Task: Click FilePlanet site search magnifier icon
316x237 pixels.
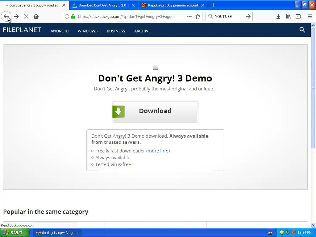Action: click(x=302, y=30)
